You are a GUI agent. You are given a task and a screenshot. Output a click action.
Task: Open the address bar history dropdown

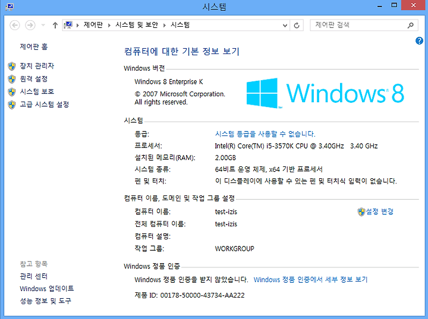(x=285, y=26)
